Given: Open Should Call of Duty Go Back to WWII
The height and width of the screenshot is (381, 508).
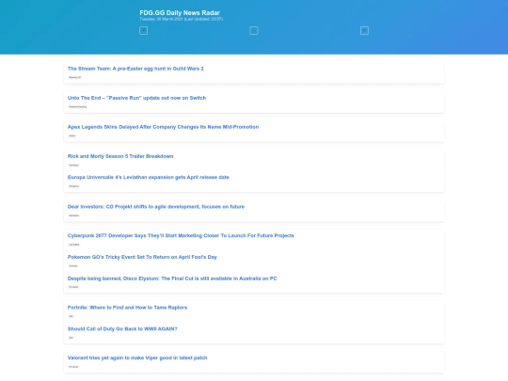Looking at the screenshot, I should [122, 329].
